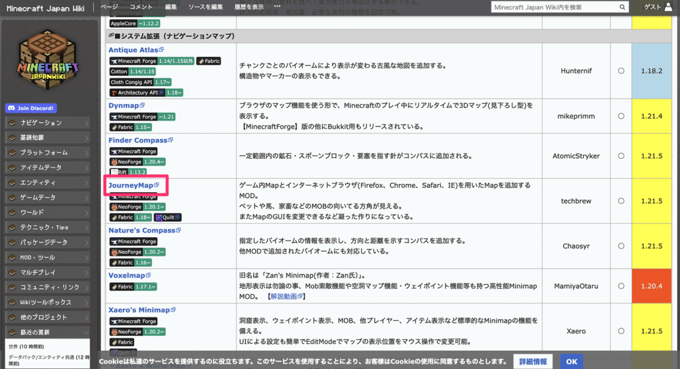Image resolution: width=680 pixels, height=369 pixels.
Task: Open 履歴を表示 in the top bar
Action: (249, 7)
